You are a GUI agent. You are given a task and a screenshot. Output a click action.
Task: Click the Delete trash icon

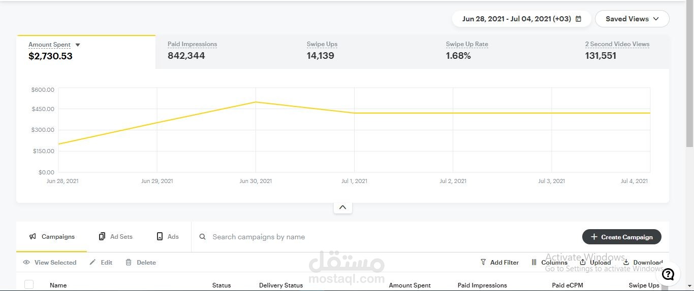tap(129, 262)
